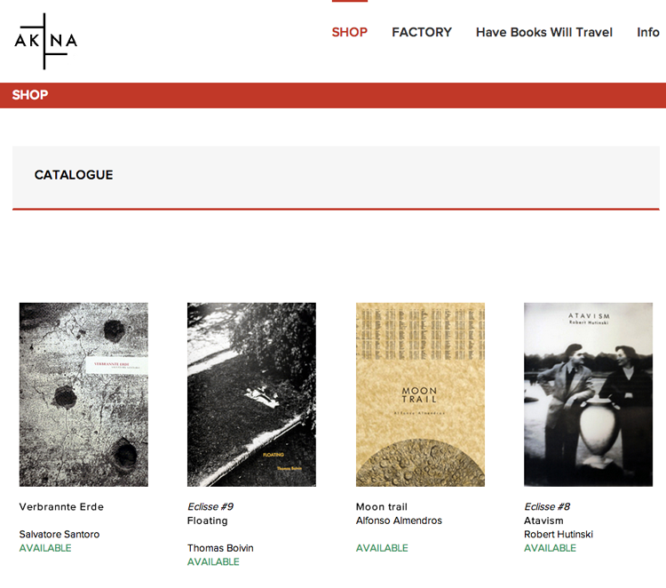Click the Eclisse #9 series link

click(210, 507)
